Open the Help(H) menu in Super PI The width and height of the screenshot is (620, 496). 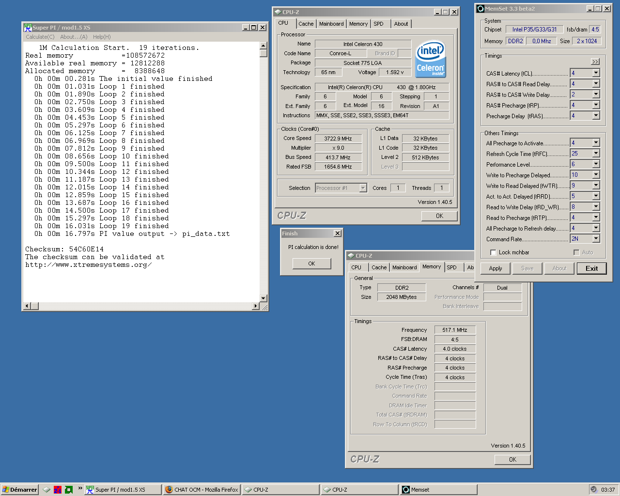coord(102,37)
